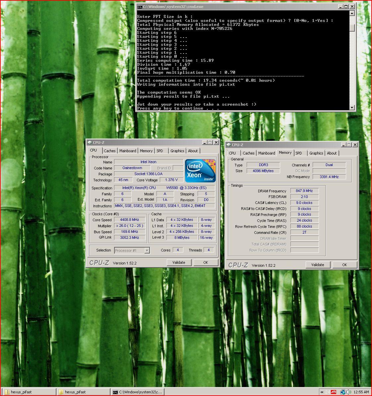This screenshot has width=372, height=396.
Task: Click the Cycle Time tRAS value 24 clocks
Action: point(304,220)
